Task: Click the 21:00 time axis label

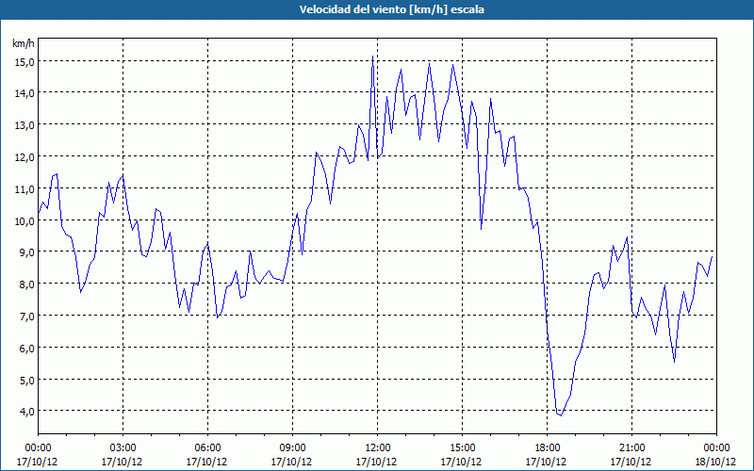Action: coord(631,448)
